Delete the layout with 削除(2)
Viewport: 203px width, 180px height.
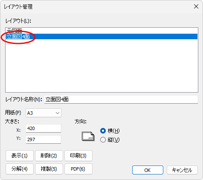49,156
